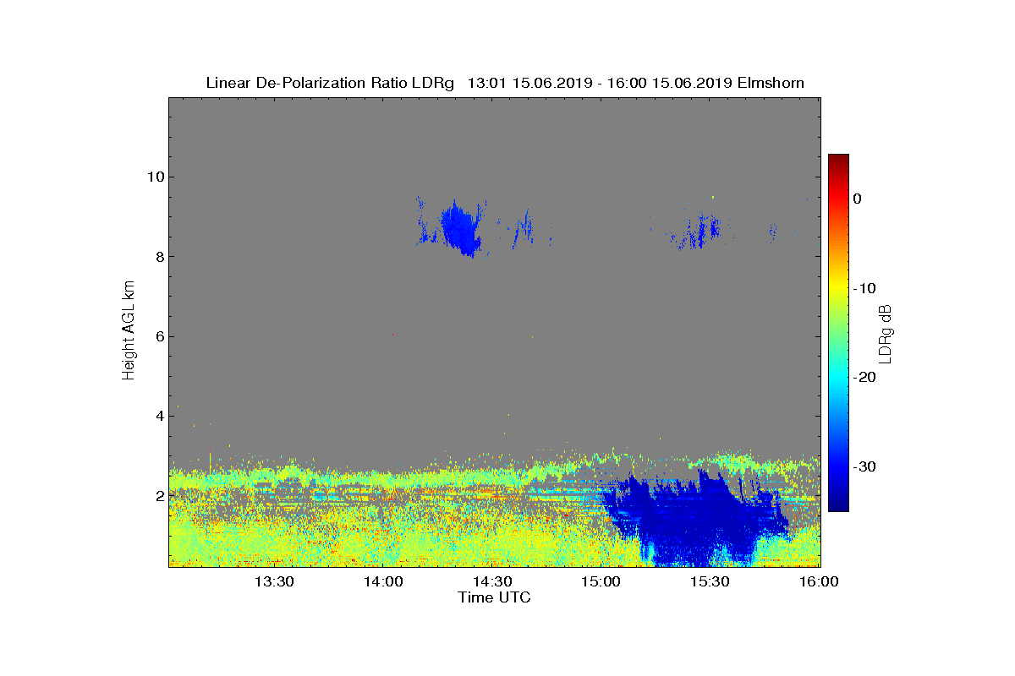Click the 14:00 time tick label
The width and height of the screenshot is (1015, 676).
[x=383, y=581]
